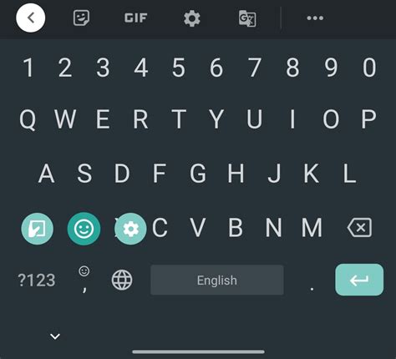This screenshot has width=396, height=359.
Task: Tap the back arrow in toolbar
Action: [31, 18]
